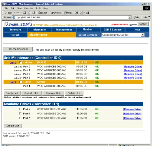Image resolution: width=153 pixels, height=148 pixels.
Task: Click the Rebuild Unit button
Action: pos(31,93)
